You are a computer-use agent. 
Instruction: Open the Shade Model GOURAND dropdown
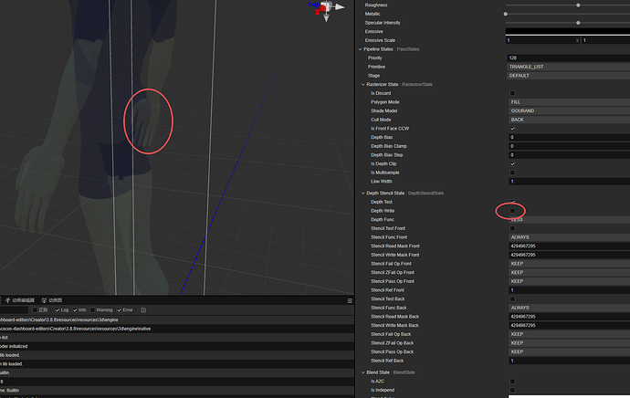pyautogui.click(x=570, y=110)
